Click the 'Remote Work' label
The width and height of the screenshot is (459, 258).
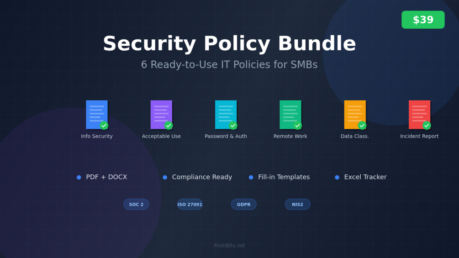pos(290,136)
